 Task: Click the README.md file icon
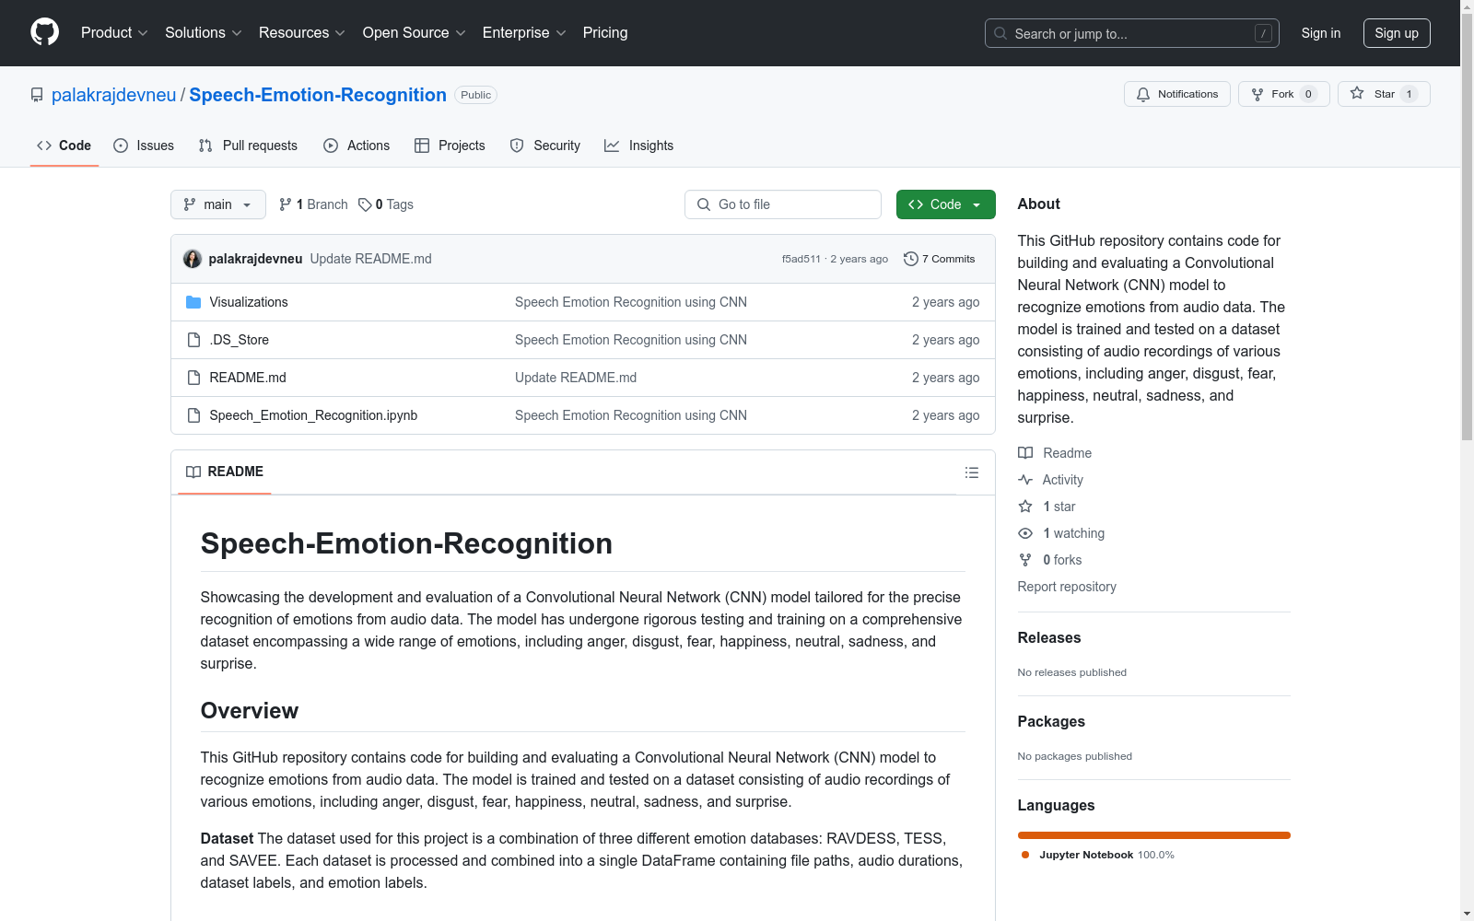click(193, 378)
